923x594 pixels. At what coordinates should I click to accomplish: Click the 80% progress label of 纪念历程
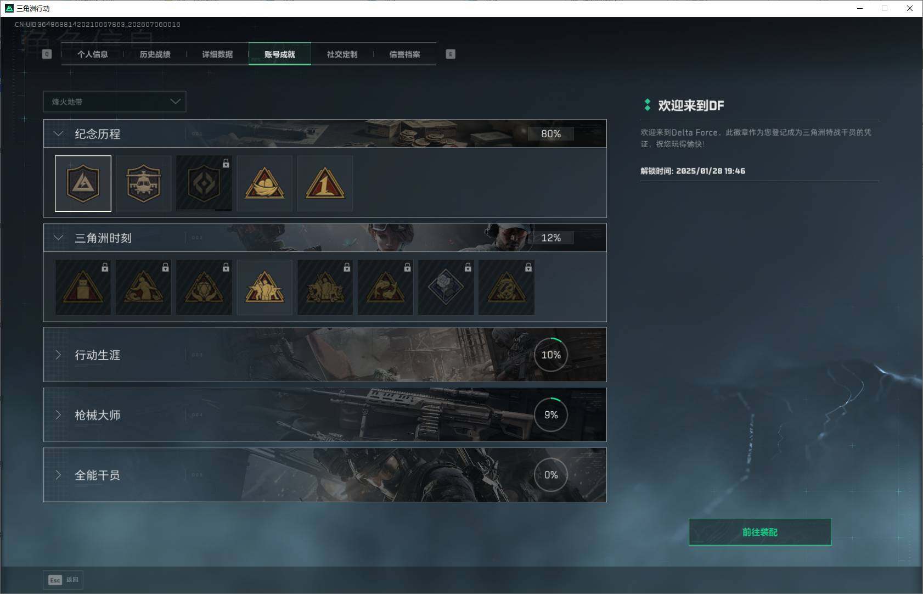[551, 133]
